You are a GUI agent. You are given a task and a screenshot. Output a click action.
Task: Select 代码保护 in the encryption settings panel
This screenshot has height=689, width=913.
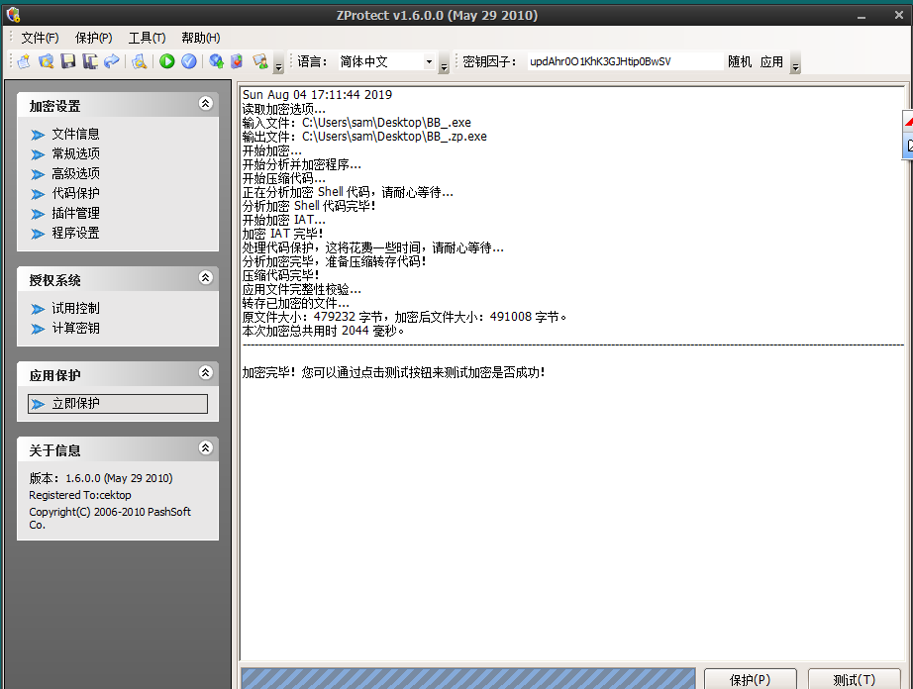(75, 194)
